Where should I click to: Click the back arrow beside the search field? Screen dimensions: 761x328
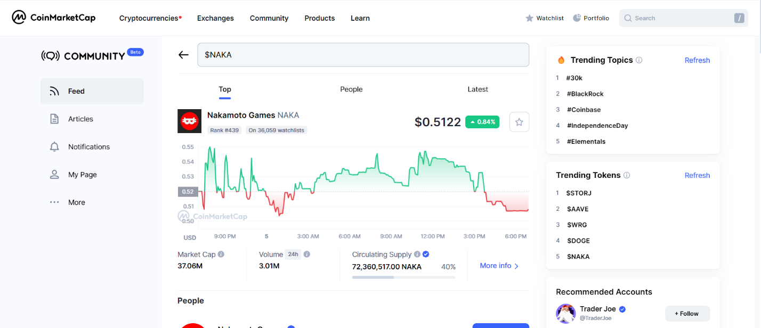tap(183, 55)
